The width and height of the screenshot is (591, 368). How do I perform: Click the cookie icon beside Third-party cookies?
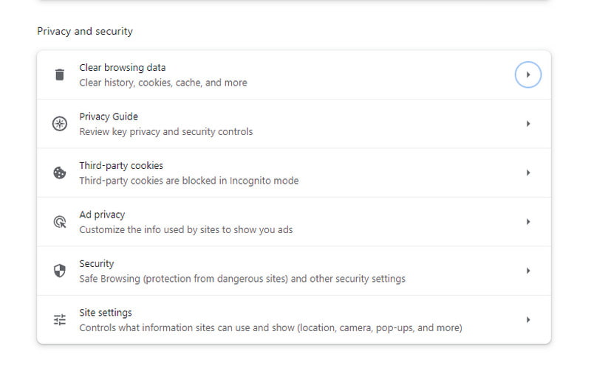click(60, 173)
